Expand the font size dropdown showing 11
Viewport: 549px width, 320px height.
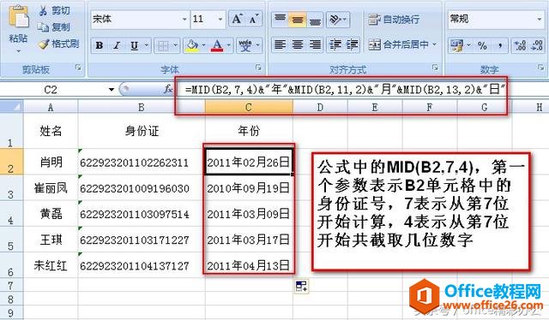coord(220,19)
